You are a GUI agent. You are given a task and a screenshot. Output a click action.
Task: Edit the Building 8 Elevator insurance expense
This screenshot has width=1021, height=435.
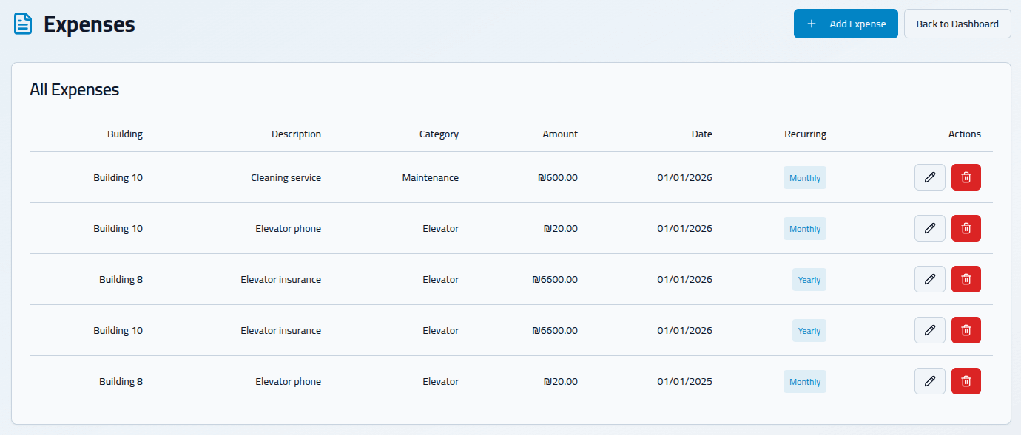(x=929, y=279)
